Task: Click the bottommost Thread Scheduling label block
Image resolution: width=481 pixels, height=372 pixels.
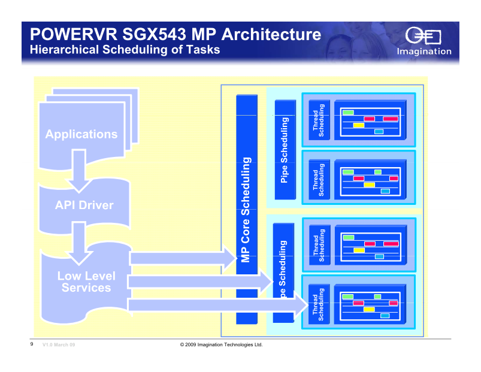Action: pyautogui.click(x=319, y=304)
